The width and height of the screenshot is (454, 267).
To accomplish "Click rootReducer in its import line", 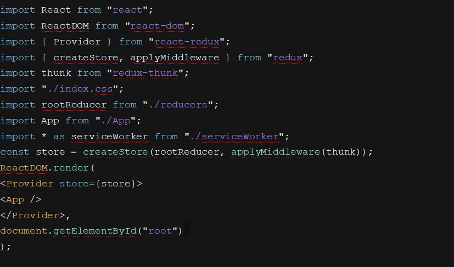I will [x=74, y=105].
